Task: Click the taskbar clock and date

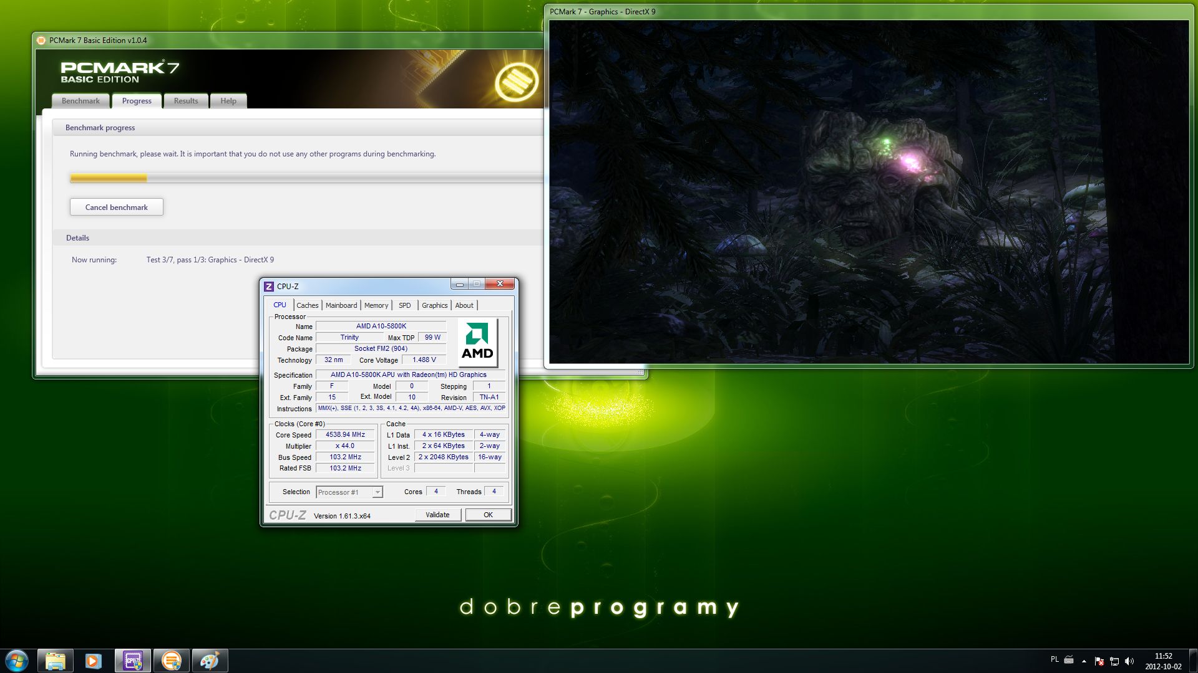Action: pyautogui.click(x=1163, y=661)
